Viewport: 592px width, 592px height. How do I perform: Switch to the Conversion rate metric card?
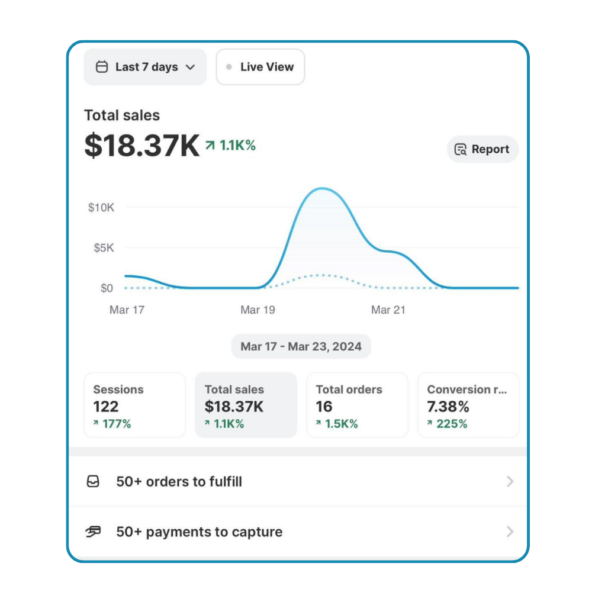468,405
